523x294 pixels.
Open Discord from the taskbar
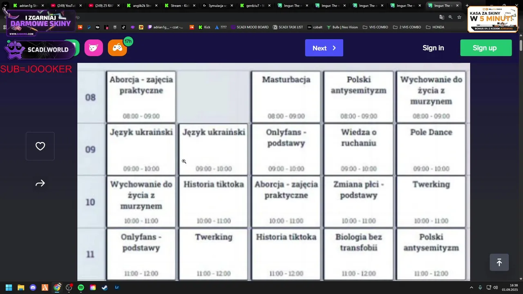coord(33,287)
